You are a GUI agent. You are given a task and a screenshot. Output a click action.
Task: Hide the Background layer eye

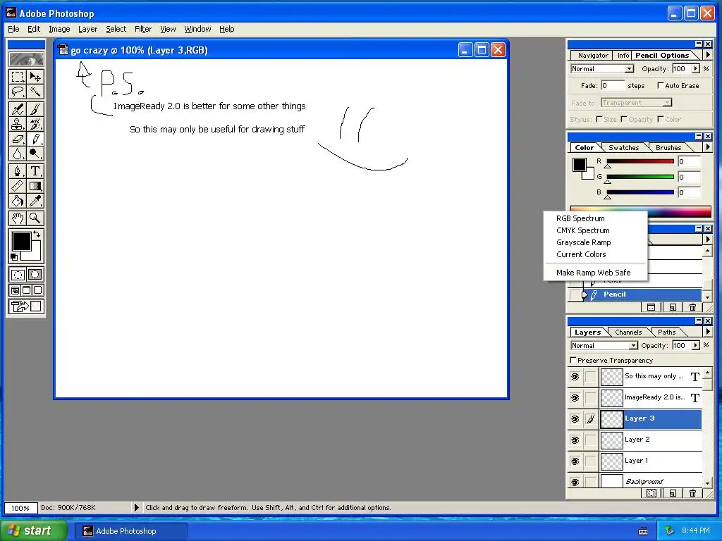point(575,482)
